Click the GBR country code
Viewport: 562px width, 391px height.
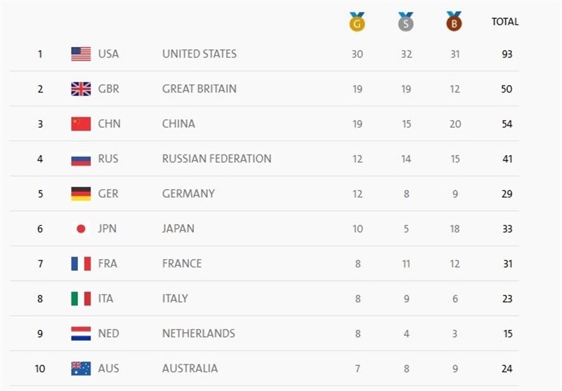[108, 89]
